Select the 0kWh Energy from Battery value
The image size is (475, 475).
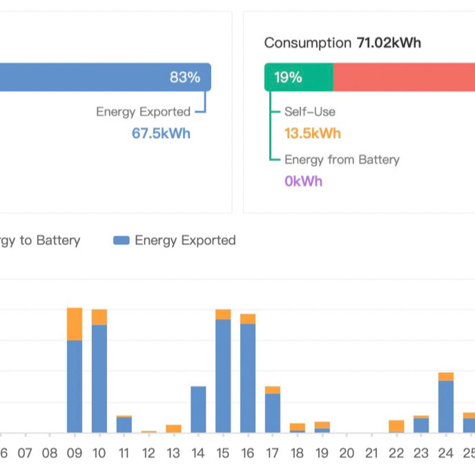(303, 181)
